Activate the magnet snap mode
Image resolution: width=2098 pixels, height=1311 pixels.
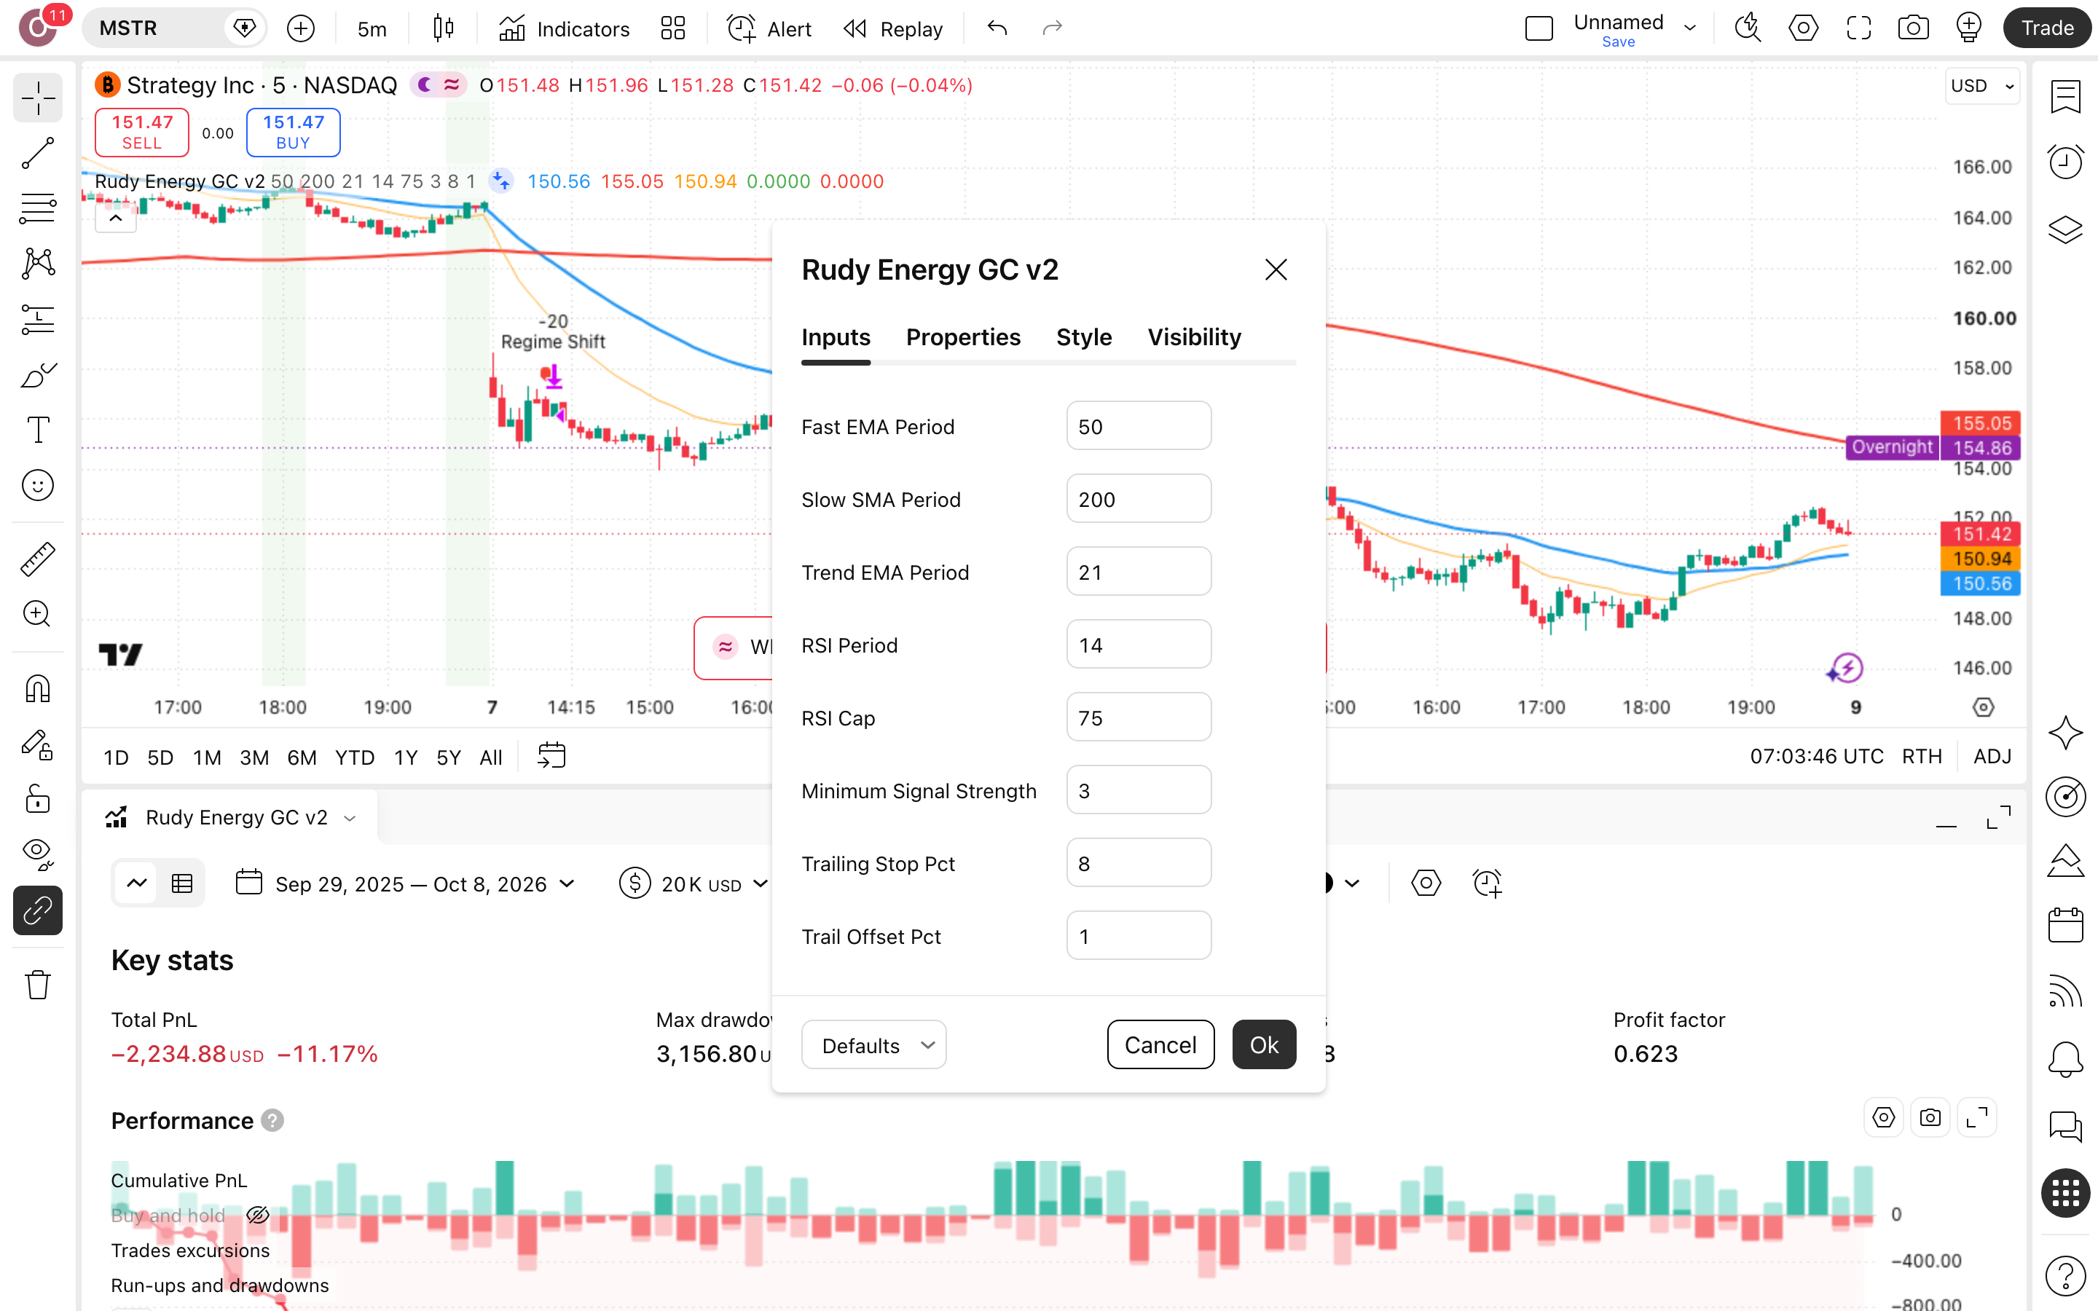pyautogui.click(x=37, y=689)
